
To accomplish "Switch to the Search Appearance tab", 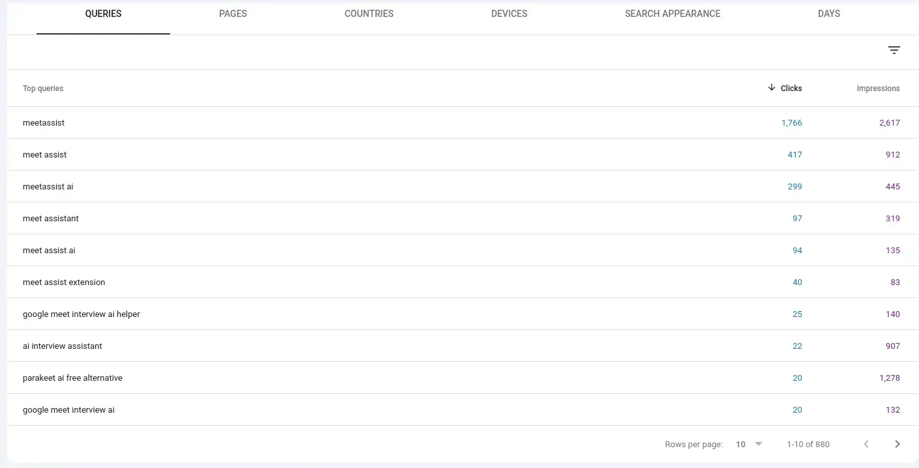I will coord(673,14).
